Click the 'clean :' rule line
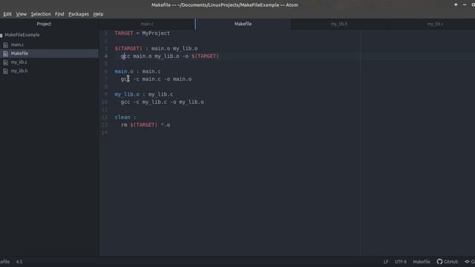 coord(125,117)
